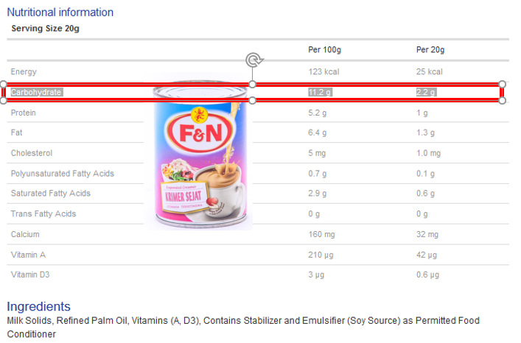Click the Nutritional information heading
The image size is (521, 343).
point(60,13)
